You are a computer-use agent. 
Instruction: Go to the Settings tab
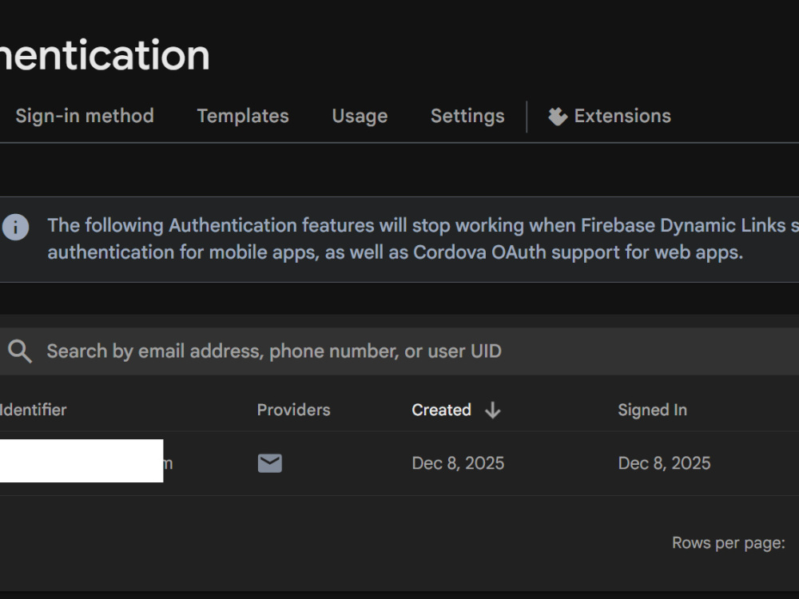(x=467, y=116)
